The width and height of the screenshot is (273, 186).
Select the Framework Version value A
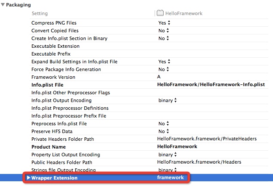(159, 77)
